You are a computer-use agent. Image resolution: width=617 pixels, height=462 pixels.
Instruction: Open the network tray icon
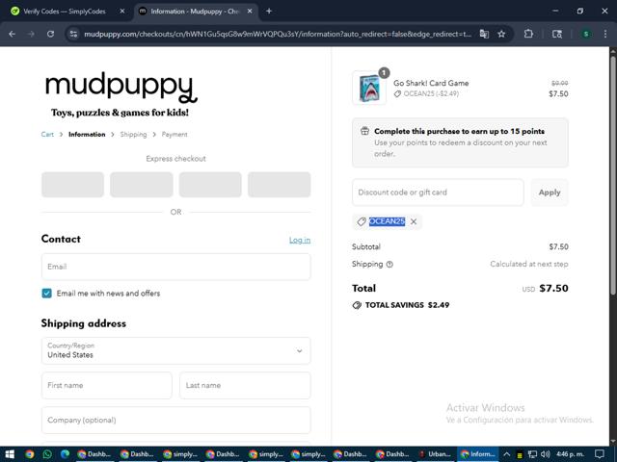point(532,454)
